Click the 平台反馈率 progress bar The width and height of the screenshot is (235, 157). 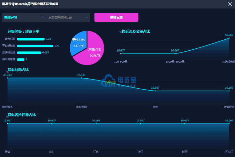click(x=35, y=46)
